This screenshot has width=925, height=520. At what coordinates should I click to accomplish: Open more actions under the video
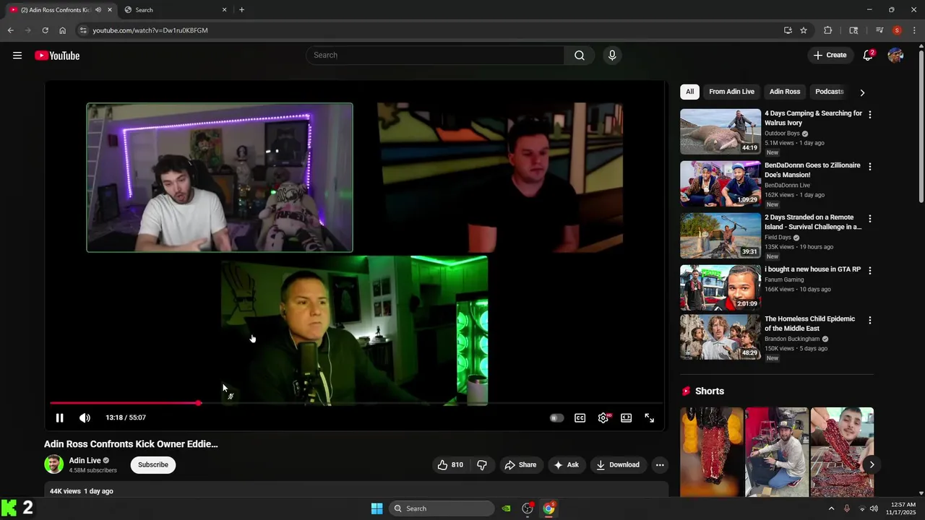660,465
